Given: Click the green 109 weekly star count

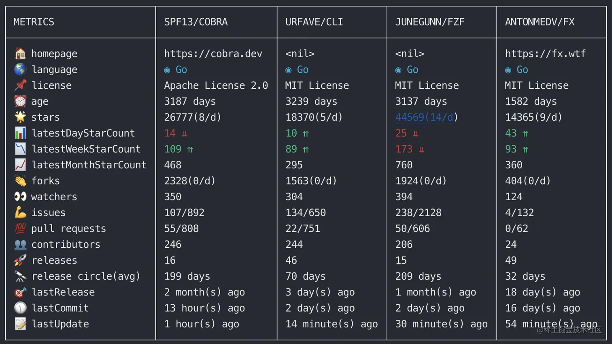Looking at the screenshot, I should (173, 149).
